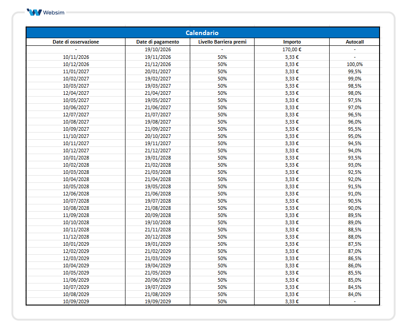Click the 100,0% autocall value
Image resolution: width=407 pixels, height=332 pixels.
coord(354,64)
